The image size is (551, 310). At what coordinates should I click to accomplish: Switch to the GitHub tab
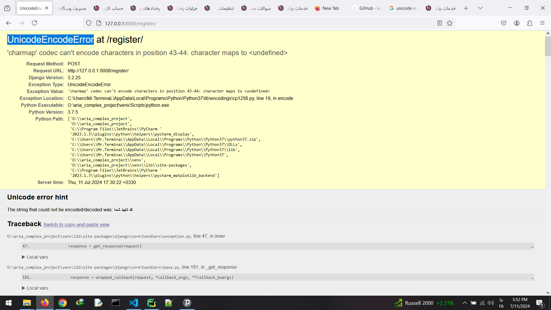tap(367, 8)
